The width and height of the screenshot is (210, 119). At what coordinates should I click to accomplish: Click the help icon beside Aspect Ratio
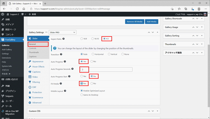(63, 39)
